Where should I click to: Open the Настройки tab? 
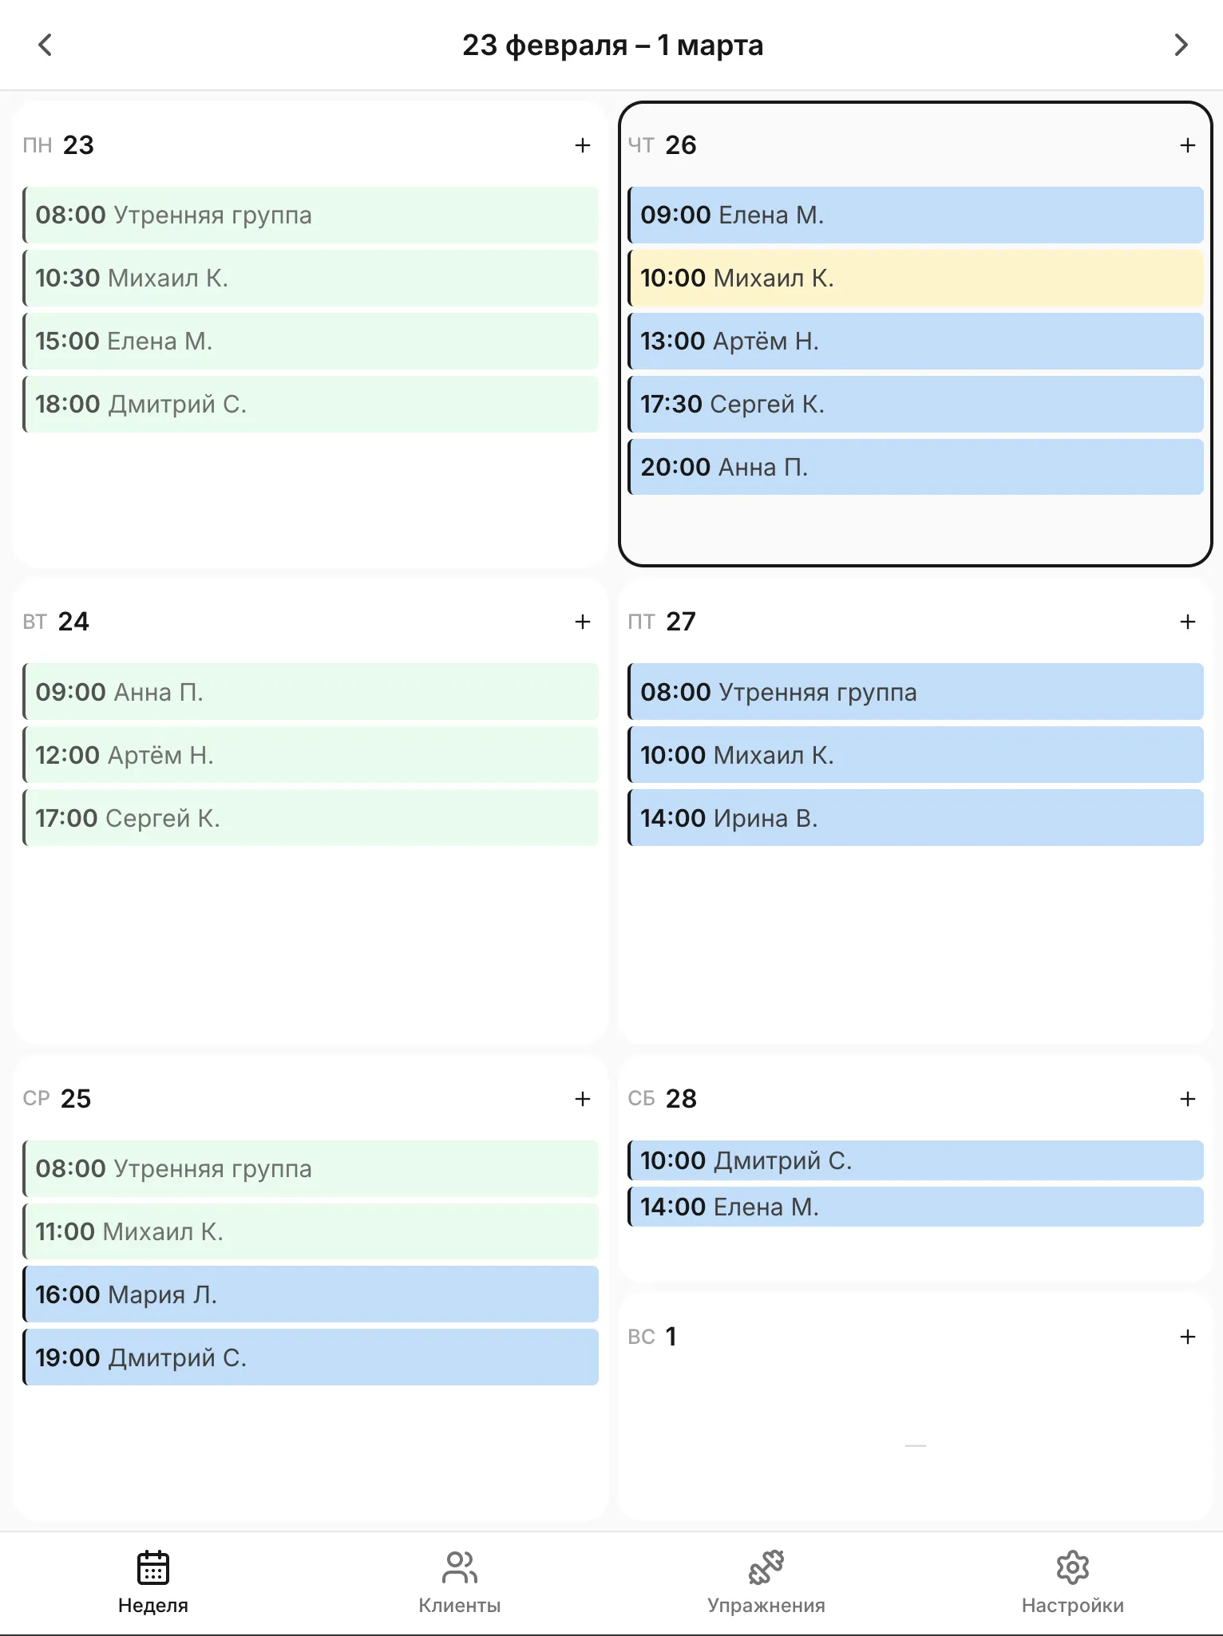click(1072, 1582)
